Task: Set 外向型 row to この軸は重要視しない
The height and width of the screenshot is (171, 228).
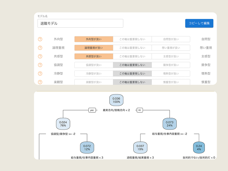Action: pyautogui.click(x=132, y=39)
